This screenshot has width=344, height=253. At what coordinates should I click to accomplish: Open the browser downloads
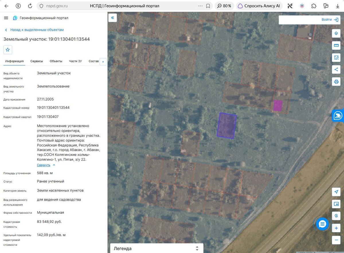click(337, 6)
